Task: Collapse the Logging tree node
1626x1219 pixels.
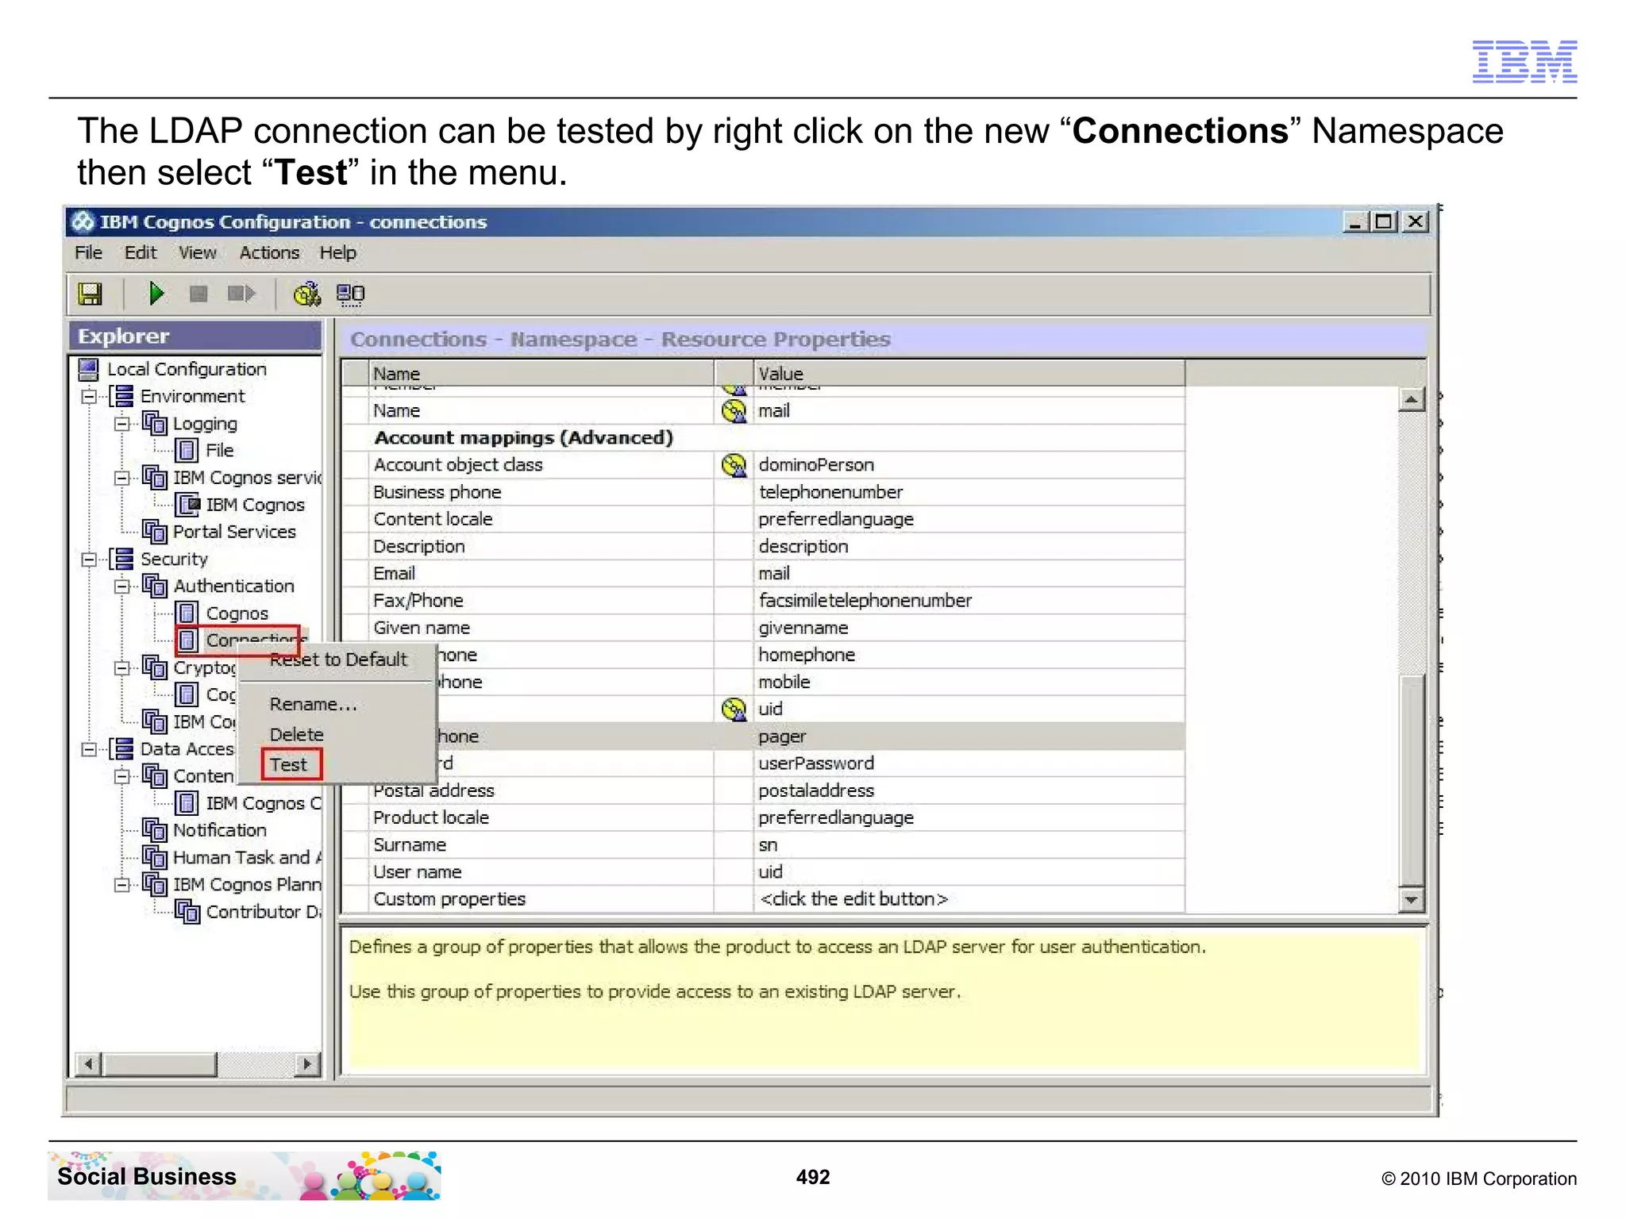Action: [121, 424]
